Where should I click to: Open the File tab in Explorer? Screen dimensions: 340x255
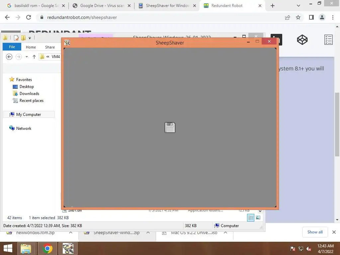(12, 47)
